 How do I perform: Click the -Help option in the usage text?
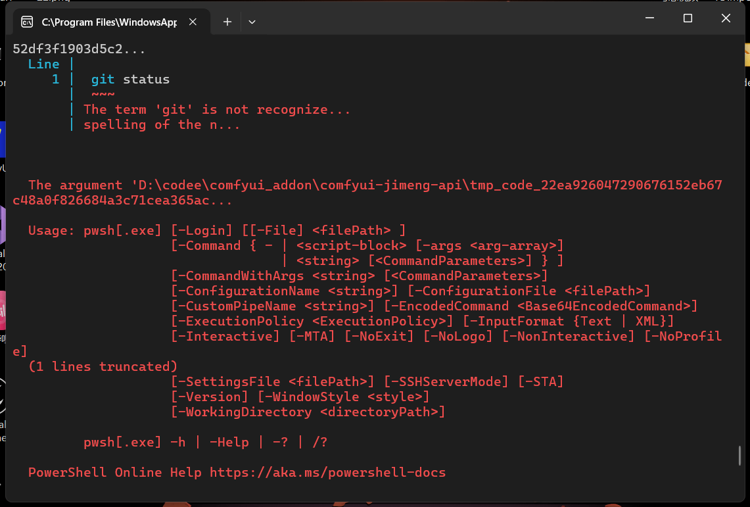click(229, 442)
